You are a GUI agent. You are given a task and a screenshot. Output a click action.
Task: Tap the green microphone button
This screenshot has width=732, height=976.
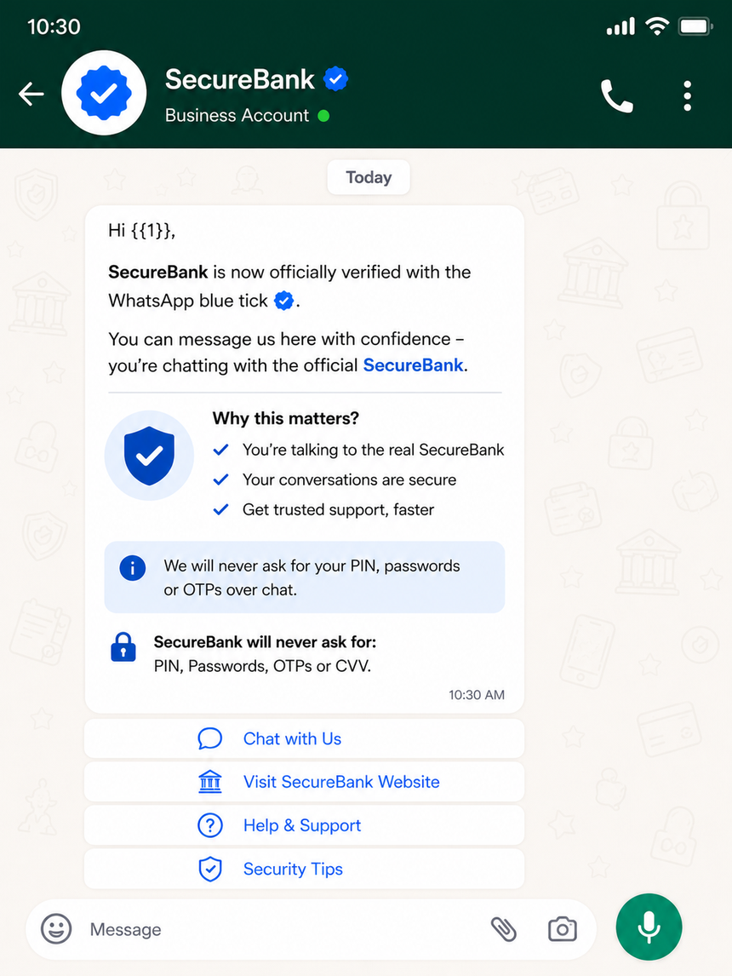tap(649, 927)
